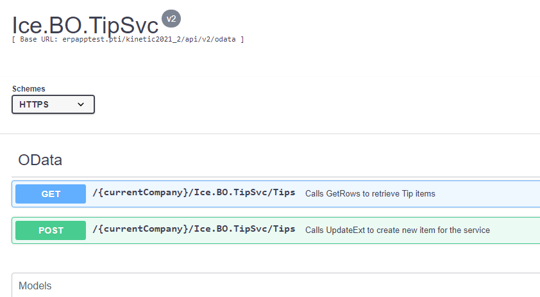Click 'erpapptest.pti' in the base URL

point(92,39)
